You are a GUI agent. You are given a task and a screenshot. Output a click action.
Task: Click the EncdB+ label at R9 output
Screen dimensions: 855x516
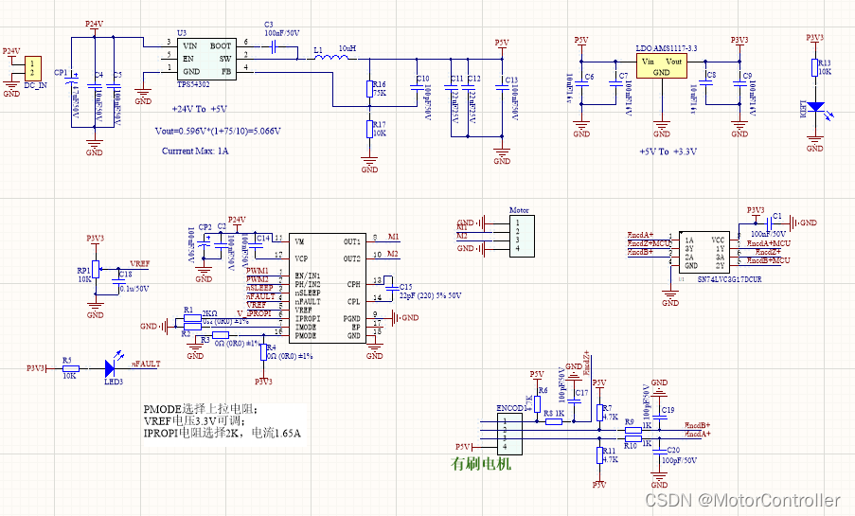tap(698, 425)
